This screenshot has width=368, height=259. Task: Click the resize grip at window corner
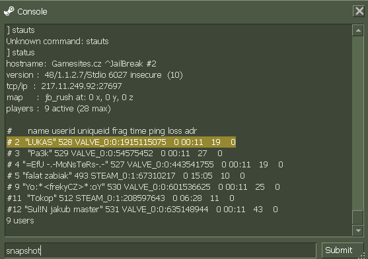(x=363, y=255)
